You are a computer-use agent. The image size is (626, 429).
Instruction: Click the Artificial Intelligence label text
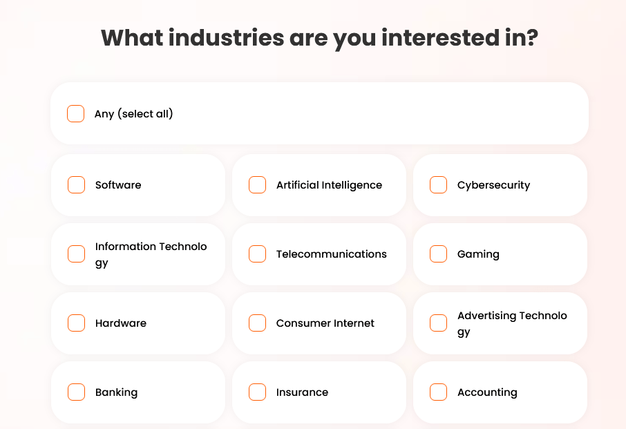[x=329, y=184]
